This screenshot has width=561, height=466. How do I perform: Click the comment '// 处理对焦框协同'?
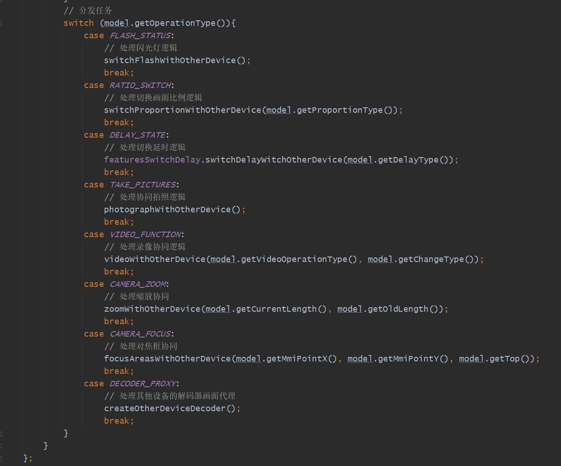(141, 346)
